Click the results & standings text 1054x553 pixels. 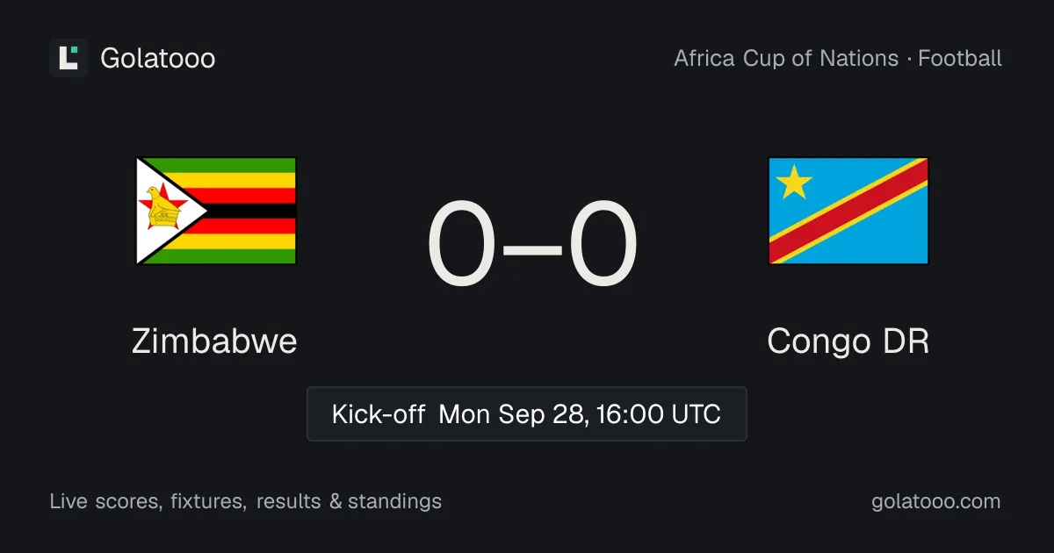pos(350,501)
